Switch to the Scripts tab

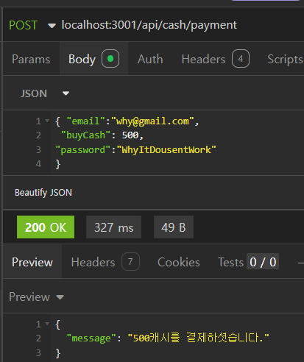[x=285, y=59]
